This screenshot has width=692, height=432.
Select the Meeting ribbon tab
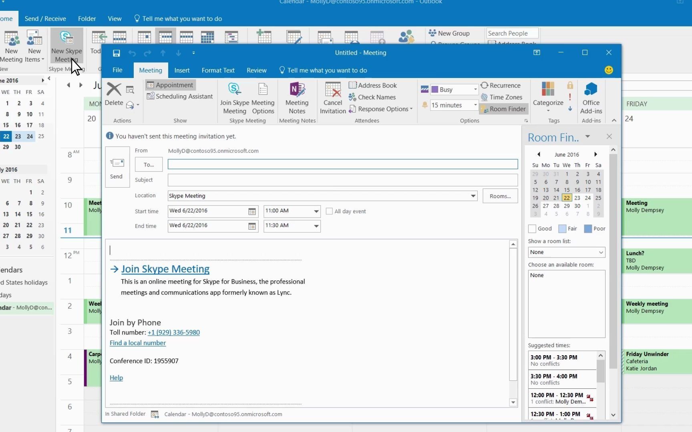pos(151,70)
